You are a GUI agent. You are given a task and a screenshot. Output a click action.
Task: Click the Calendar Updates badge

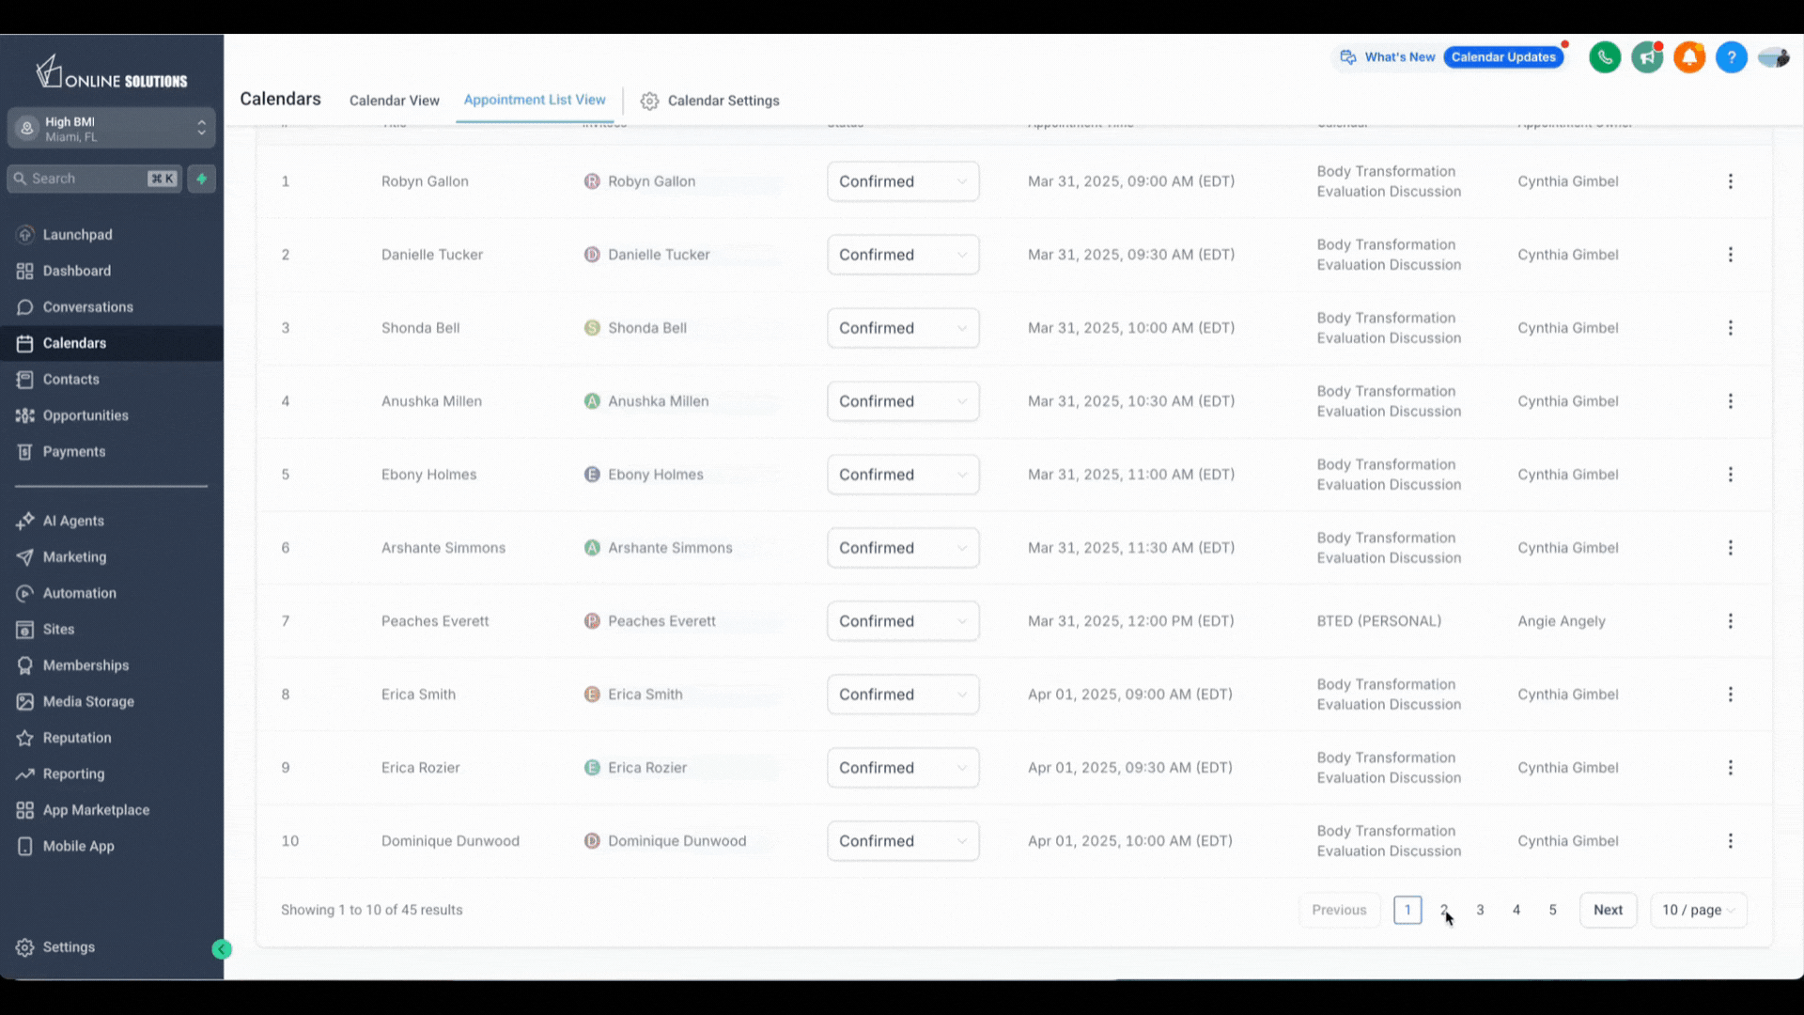(1503, 57)
